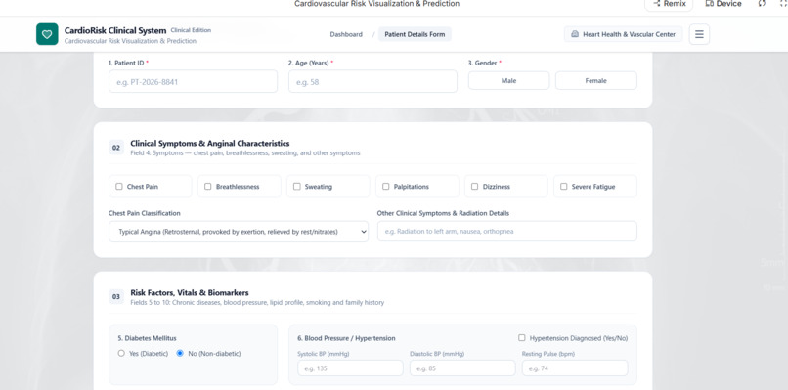Toggle Hypertension Diagnosed checkbox
Screen dimensions: 788x390
pyautogui.click(x=522, y=338)
